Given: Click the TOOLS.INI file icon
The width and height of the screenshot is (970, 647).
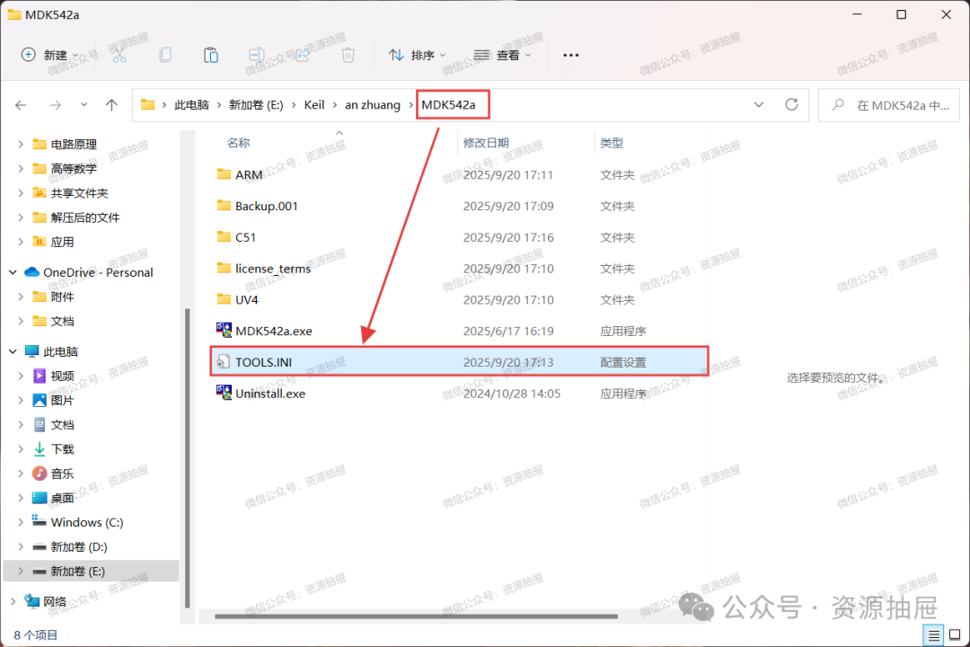Looking at the screenshot, I should 224,361.
